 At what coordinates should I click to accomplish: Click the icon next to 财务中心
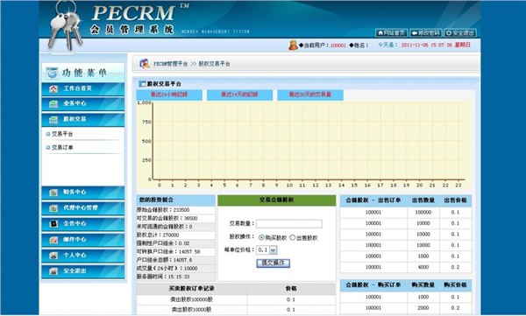(x=53, y=193)
